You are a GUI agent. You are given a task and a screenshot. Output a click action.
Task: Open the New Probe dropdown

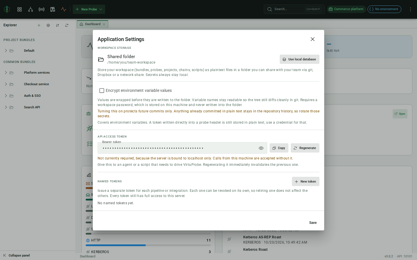click(x=89, y=9)
